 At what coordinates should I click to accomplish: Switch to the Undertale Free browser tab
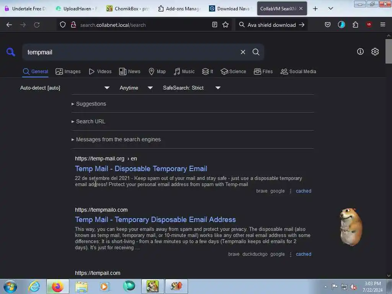tap(26, 8)
